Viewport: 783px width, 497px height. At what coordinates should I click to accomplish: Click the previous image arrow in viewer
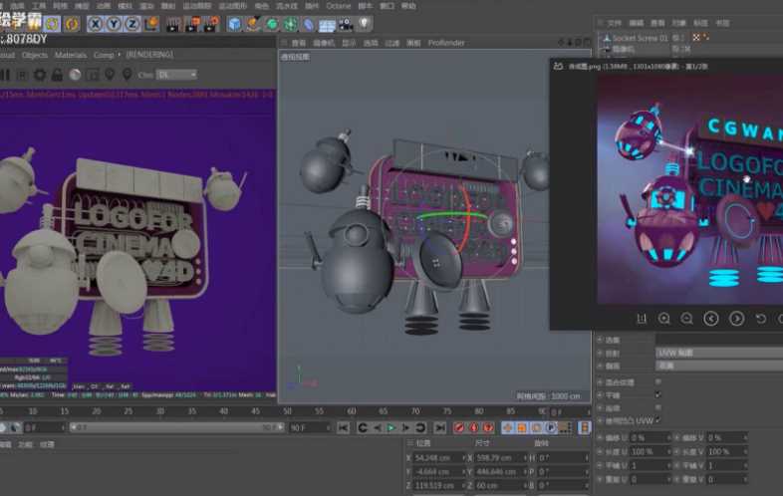[x=711, y=319]
